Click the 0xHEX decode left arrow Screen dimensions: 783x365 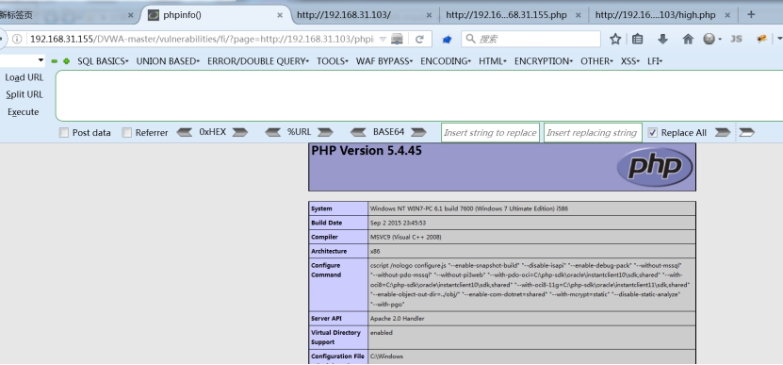click(185, 132)
